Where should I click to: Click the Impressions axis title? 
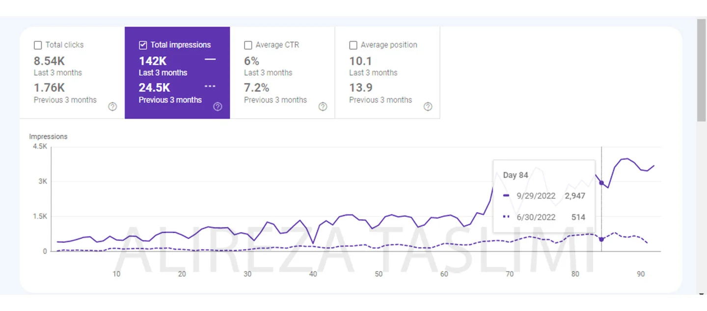tap(48, 136)
